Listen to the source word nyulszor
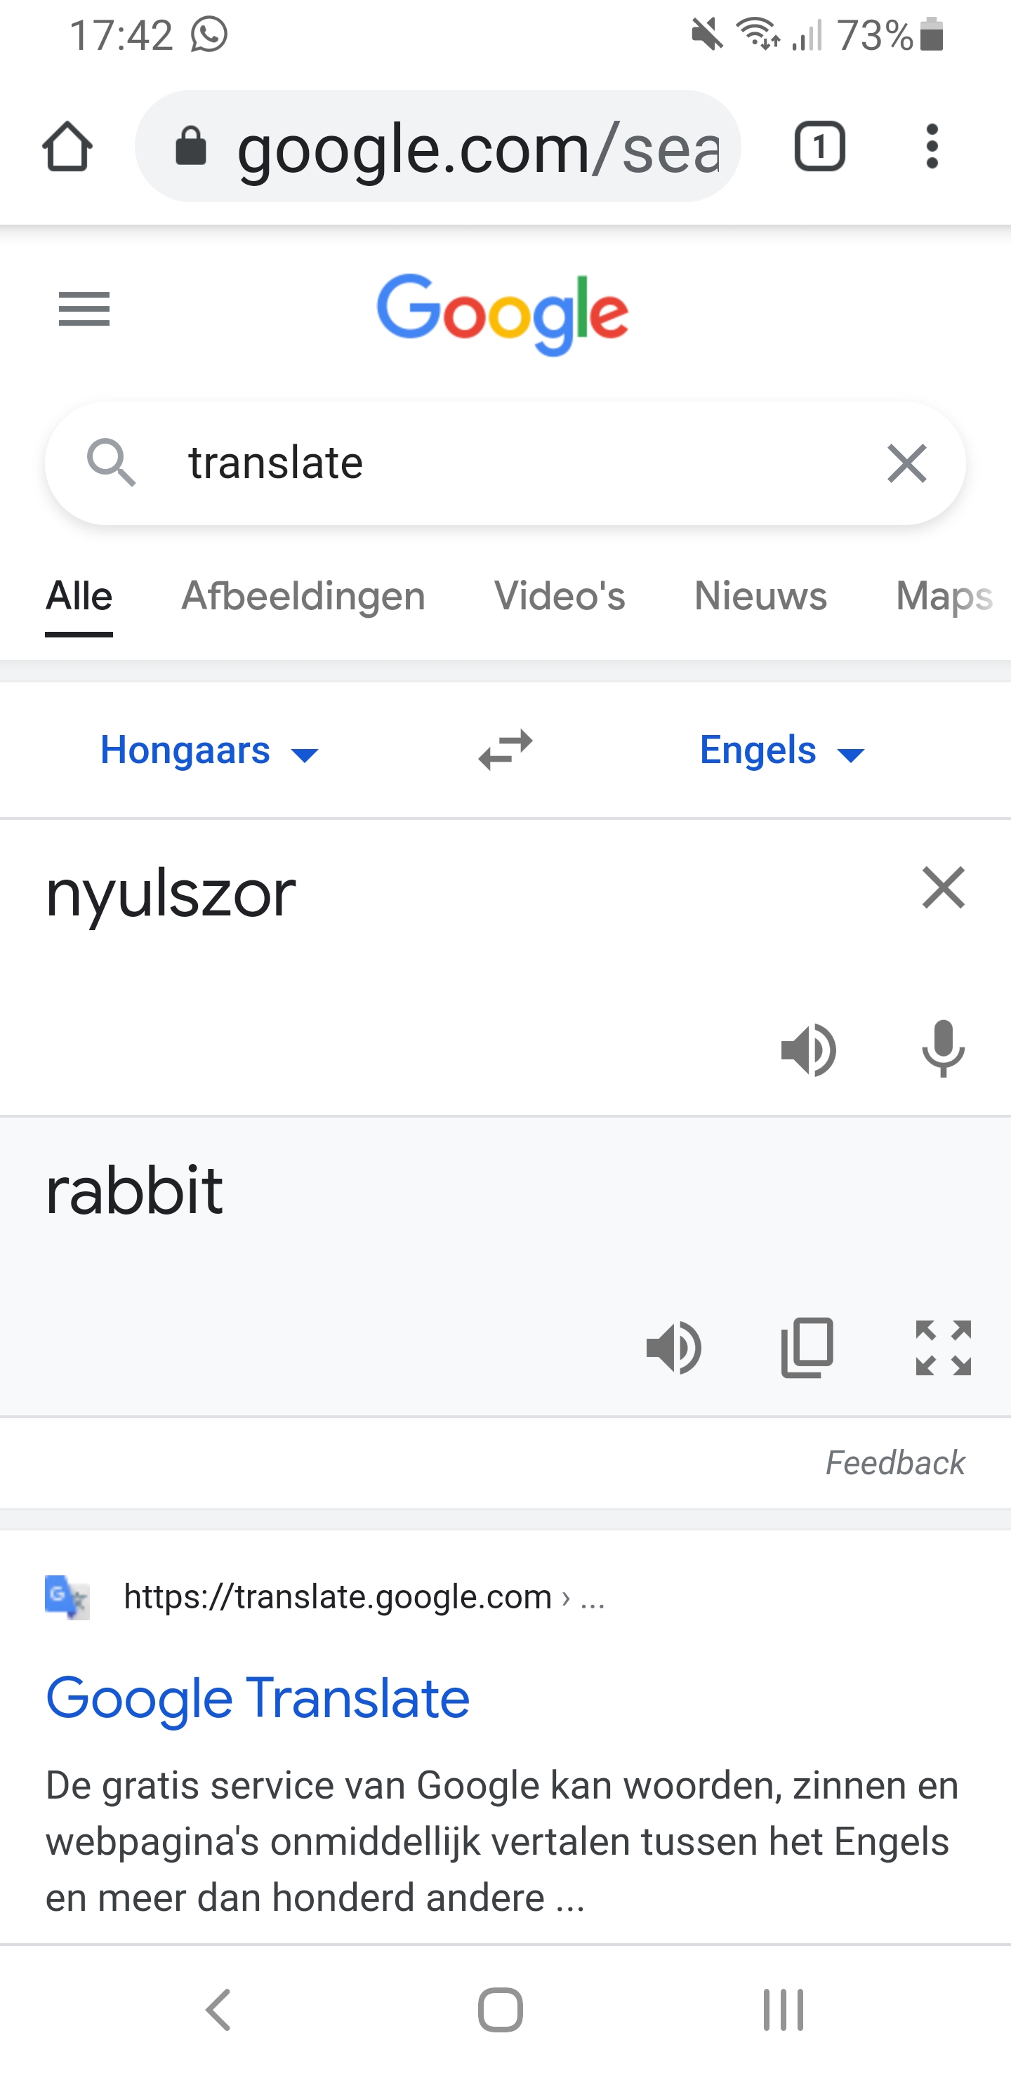Image resolution: width=1011 pixels, height=2078 pixels. pos(809,1050)
